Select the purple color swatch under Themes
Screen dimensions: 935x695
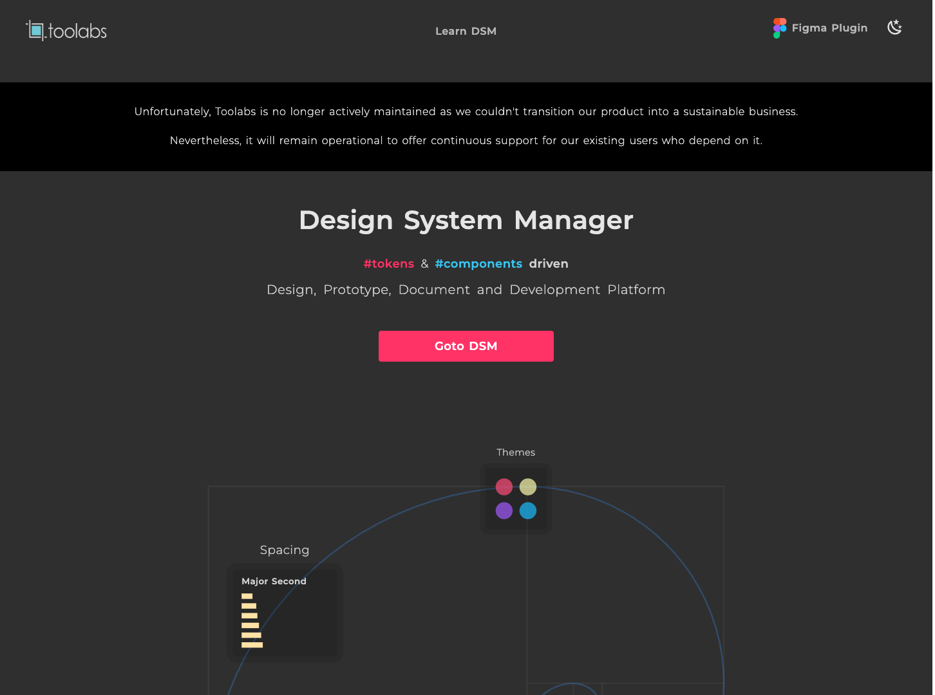click(x=504, y=511)
